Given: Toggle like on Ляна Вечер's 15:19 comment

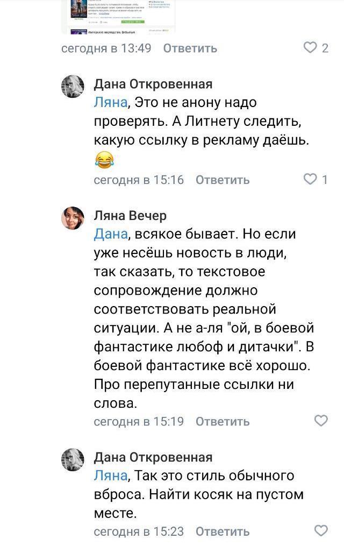Looking at the screenshot, I should coord(321,421).
